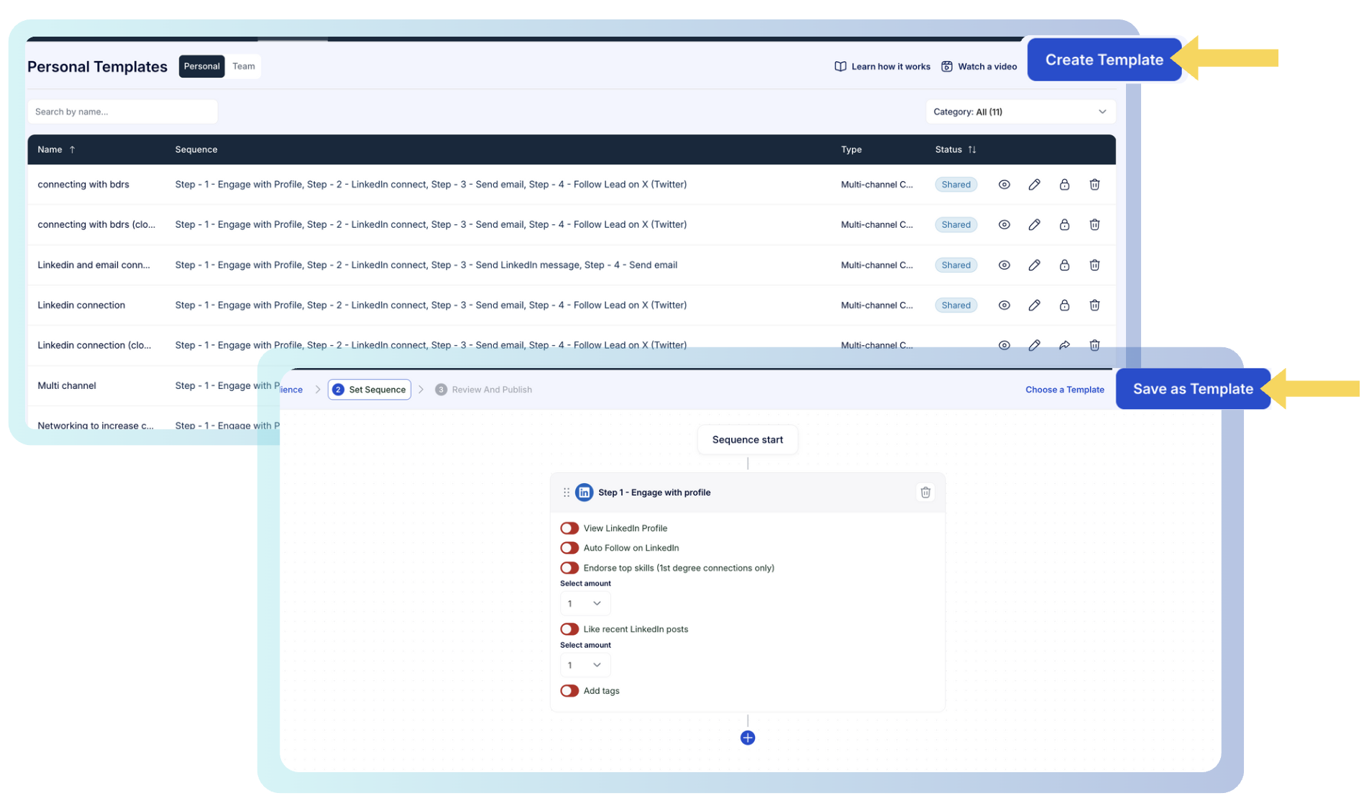The image size is (1369, 811).
Task: Open Learn how it works guide
Action: (x=882, y=67)
